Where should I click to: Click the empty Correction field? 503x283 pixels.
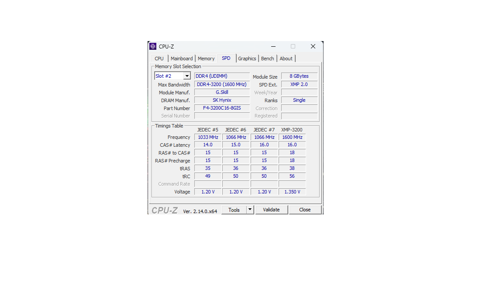[299, 108]
